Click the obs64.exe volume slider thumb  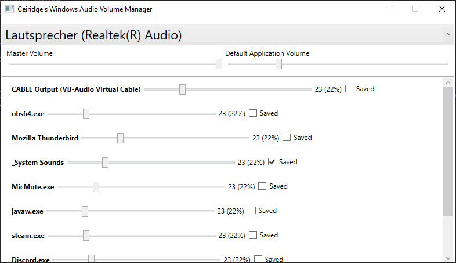(x=86, y=114)
